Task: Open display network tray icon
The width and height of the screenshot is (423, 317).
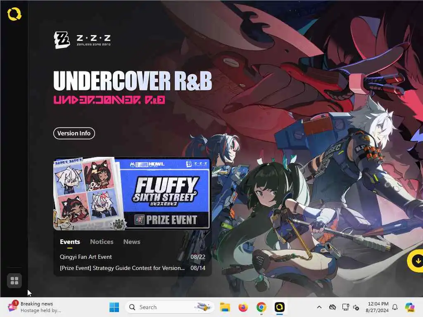Action: [x=345, y=307]
